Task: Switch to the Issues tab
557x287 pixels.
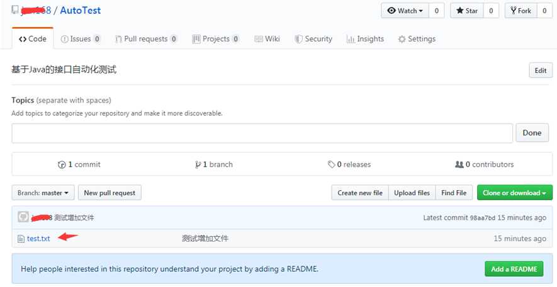Action: coord(81,39)
